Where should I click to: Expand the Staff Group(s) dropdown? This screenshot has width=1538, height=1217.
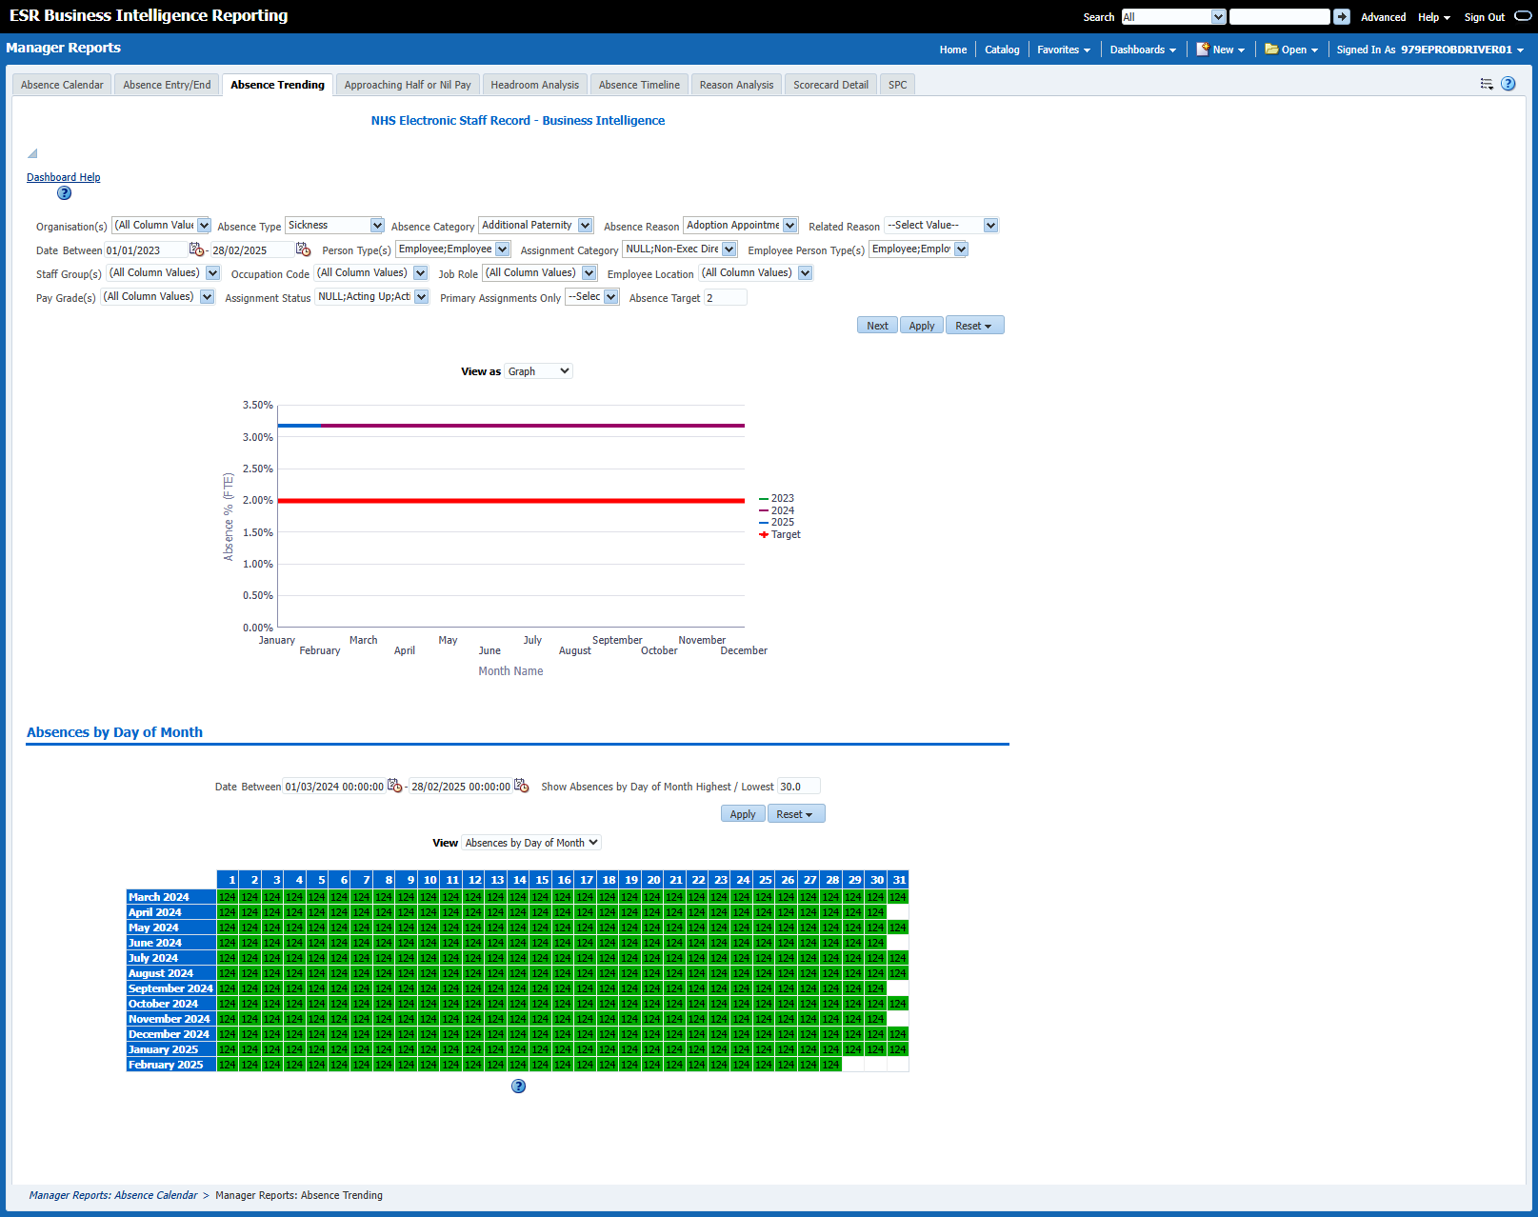tap(212, 273)
